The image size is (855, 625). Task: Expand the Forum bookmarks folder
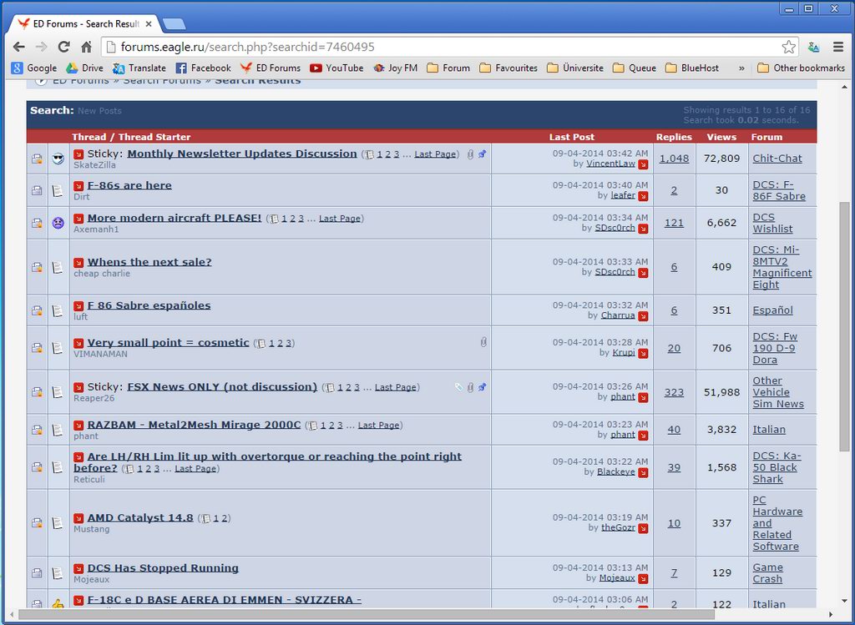click(448, 68)
